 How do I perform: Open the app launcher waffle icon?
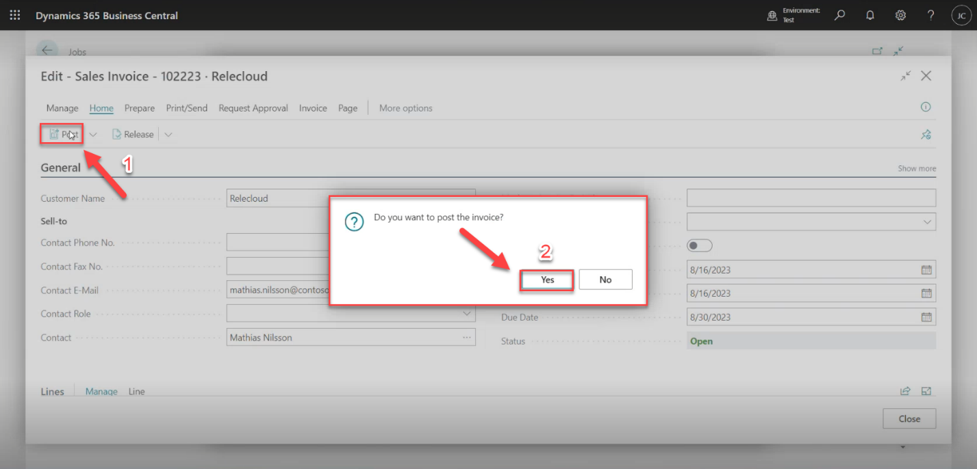14,15
